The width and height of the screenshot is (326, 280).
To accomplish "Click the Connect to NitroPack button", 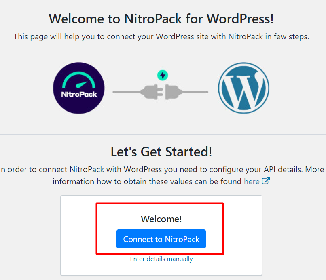I will 161,239.
